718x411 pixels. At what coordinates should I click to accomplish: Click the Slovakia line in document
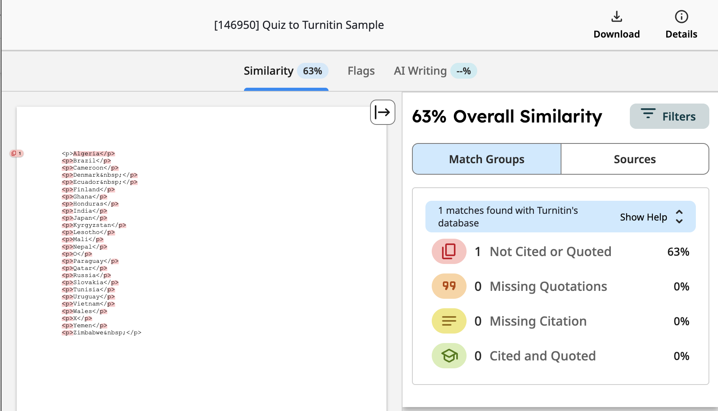tap(90, 282)
